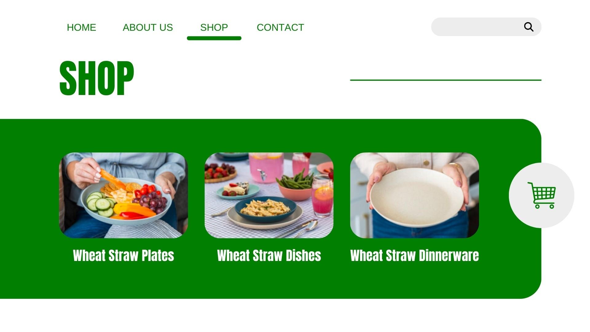Click the large SHOP page heading

point(96,78)
